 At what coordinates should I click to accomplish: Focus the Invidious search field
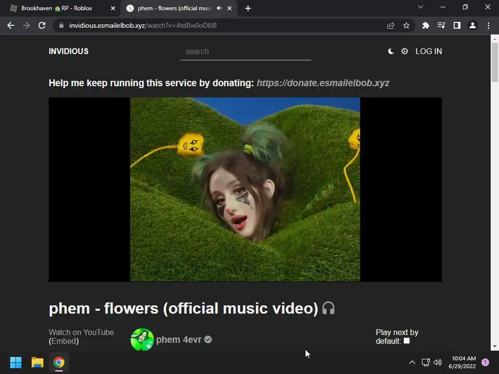pyautogui.click(x=246, y=52)
